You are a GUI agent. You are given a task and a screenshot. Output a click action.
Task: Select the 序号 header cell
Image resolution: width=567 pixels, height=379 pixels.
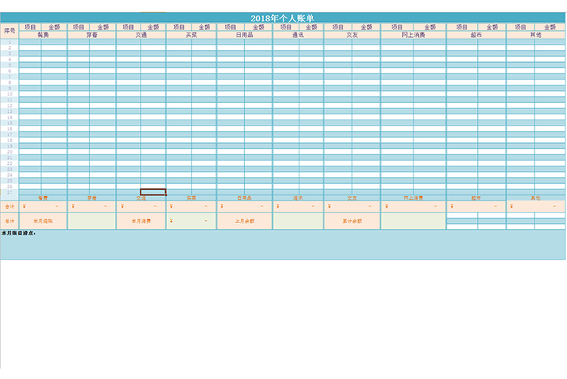(x=9, y=31)
